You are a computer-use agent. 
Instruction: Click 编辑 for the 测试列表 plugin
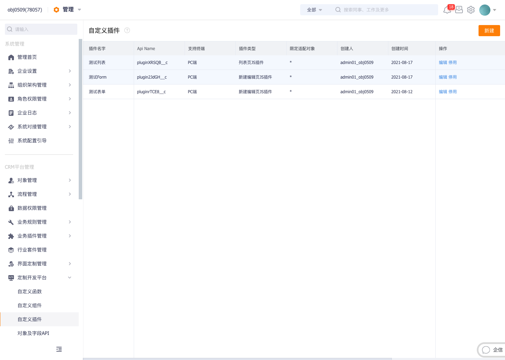(443, 63)
